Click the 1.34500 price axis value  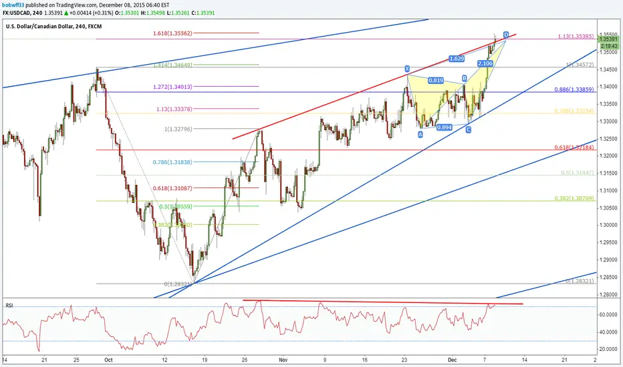pos(609,69)
